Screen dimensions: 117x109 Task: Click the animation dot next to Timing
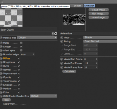(61, 41)
